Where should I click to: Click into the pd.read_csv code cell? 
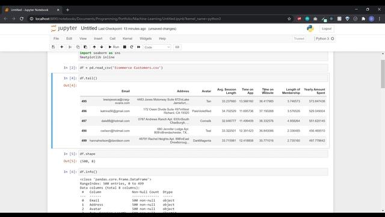point(203,68)
